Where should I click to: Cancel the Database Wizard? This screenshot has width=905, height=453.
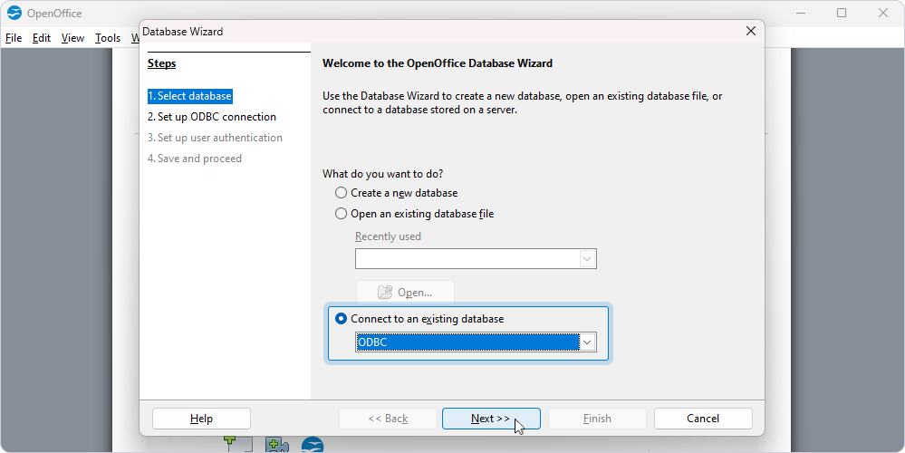tap(703, 419)
